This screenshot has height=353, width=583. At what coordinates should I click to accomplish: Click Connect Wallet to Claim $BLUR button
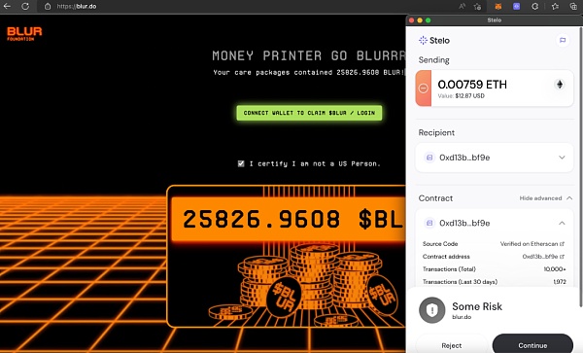coord(309,113)
